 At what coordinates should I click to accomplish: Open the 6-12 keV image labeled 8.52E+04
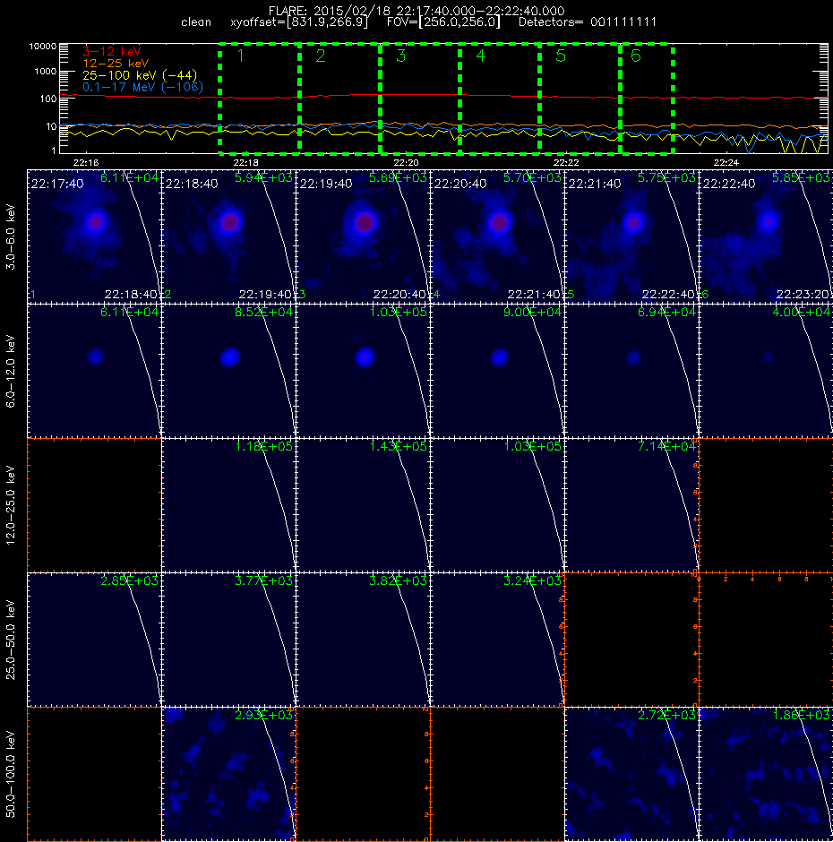228,371
